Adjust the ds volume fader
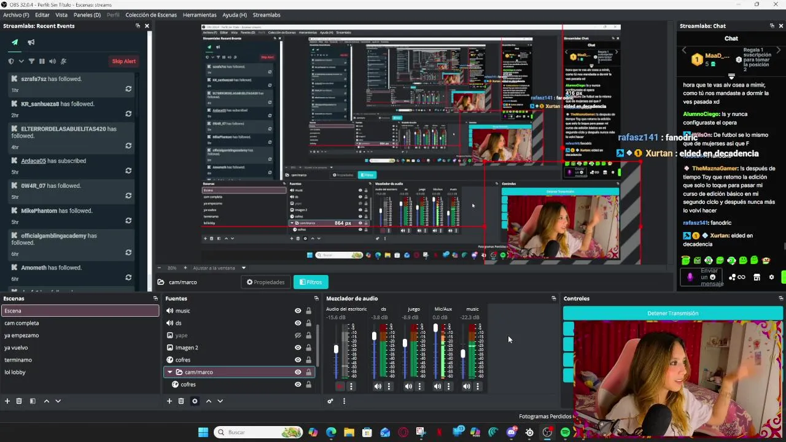This screenshot has height=442, width=786. pyautogui.click(x=374, y=336)
